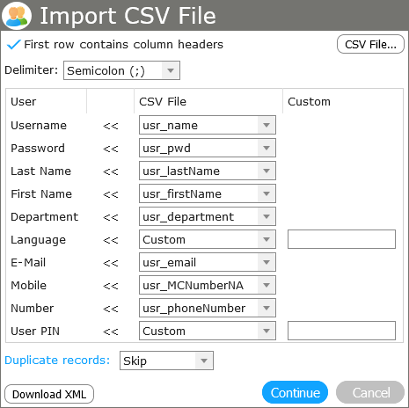Open the Language Custom dropdown
The height and width of the screenshot is (408, 409).
tap(208, 239)
